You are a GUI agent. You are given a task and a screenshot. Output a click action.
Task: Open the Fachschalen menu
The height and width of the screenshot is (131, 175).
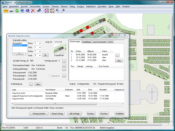point(35,6)
